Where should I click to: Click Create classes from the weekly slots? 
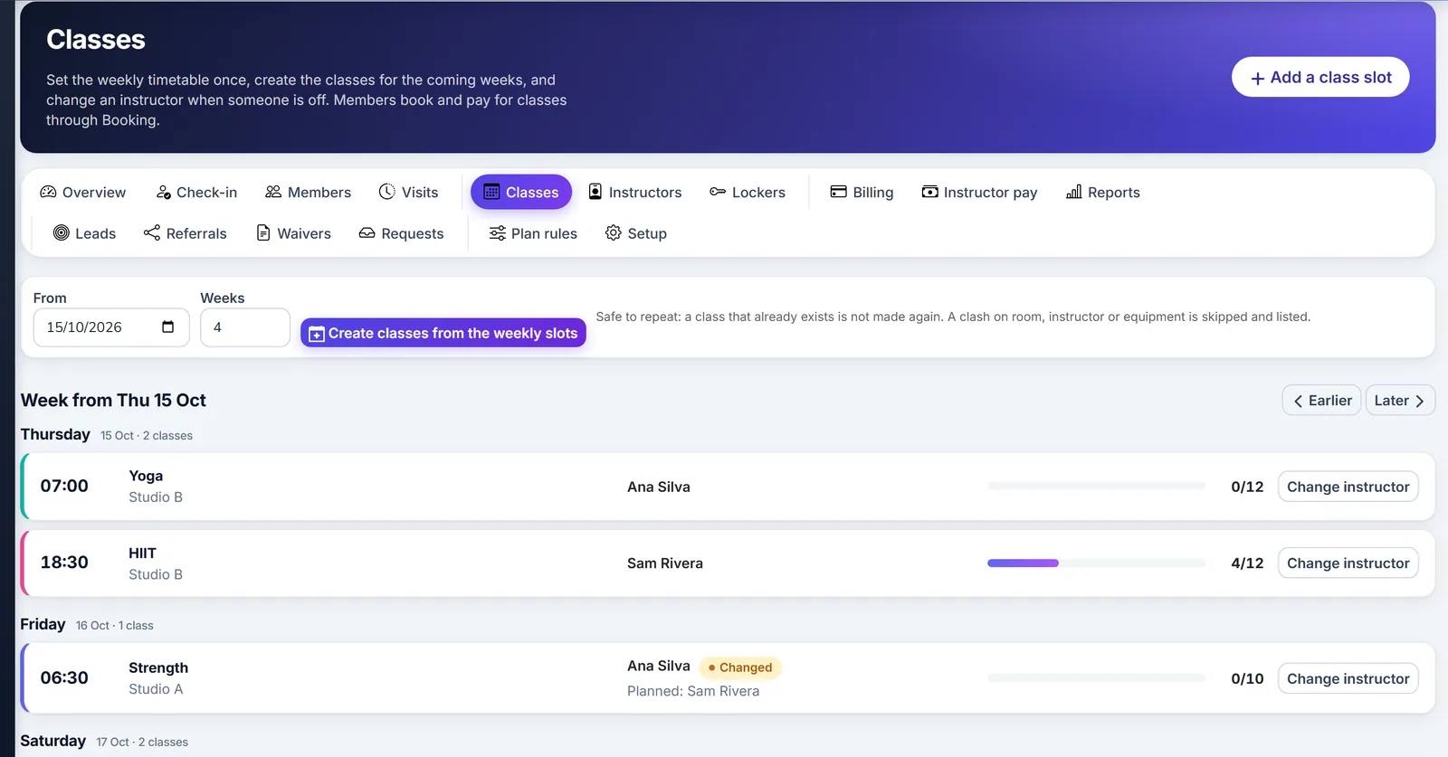[443, 333]
